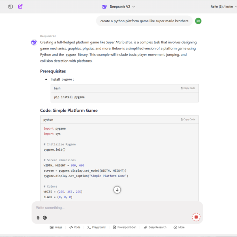The height and width of the screenshot is (237, 237).
Task: Click the Deepseek whale logo in header
Action: click(x=104, y=7)
